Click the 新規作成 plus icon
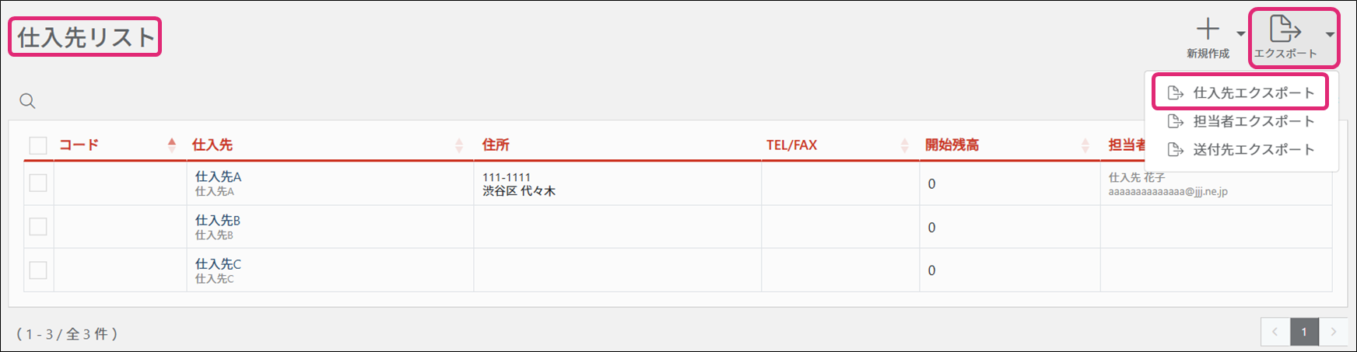Image resolution: width=1357 pixels, height=352 pixels. pyautogui.click(x=1208, y=30)
